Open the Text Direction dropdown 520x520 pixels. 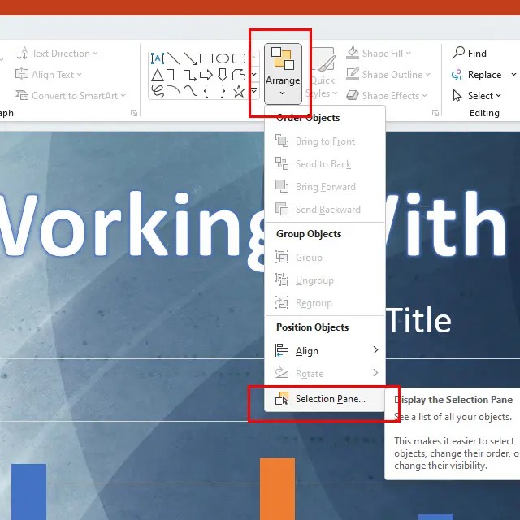click(58, 53)
